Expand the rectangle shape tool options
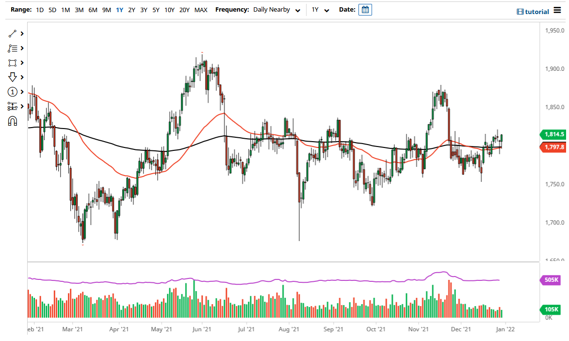569x341 pixels. pos(22,63)
